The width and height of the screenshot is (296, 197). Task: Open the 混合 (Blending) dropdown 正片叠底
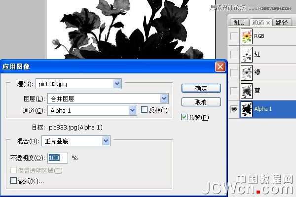[76, 141]
